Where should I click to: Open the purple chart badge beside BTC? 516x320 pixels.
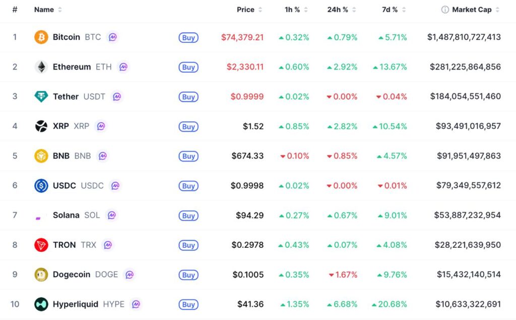(x=113, y=37)
